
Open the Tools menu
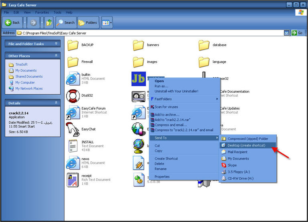point(57,12)
